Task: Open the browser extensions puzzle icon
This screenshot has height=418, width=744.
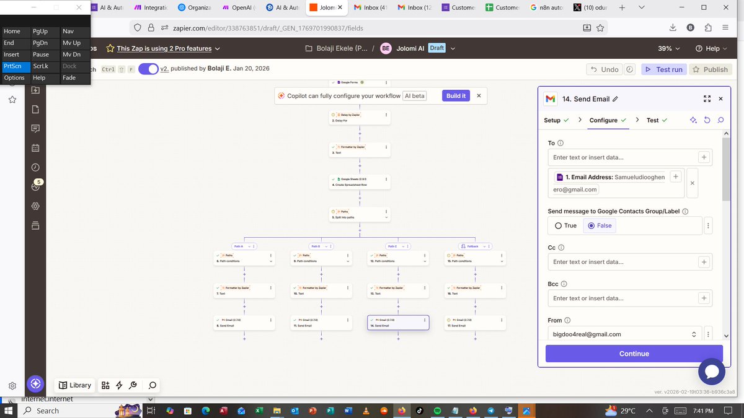Action: click(x=708, y=28)
